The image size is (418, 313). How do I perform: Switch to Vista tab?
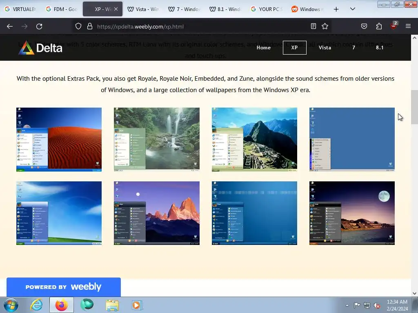[143, 9]
